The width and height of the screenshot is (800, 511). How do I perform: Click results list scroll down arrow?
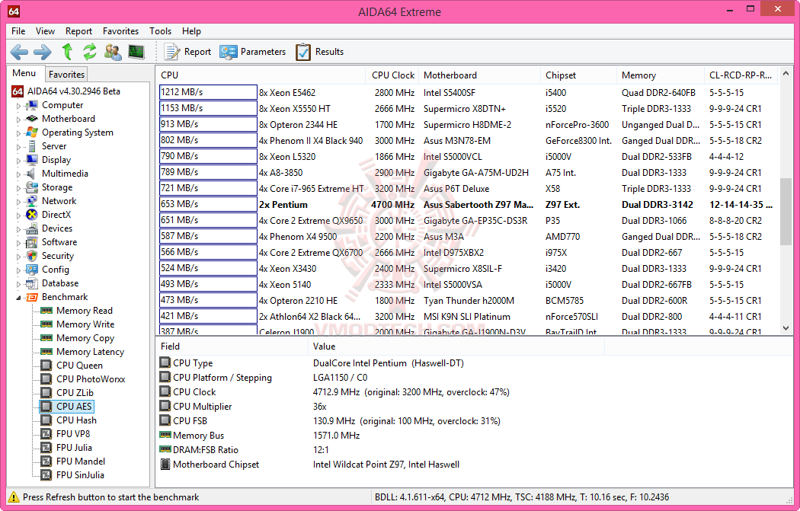786,328
